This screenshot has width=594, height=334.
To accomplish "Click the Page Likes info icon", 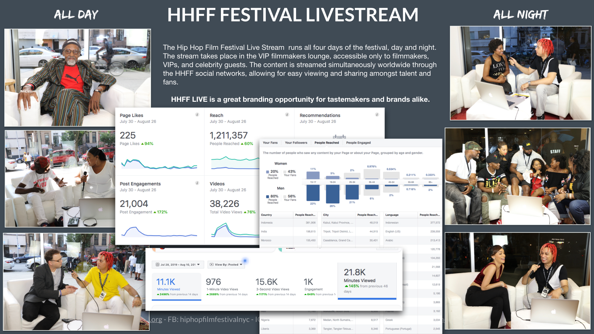I will click(197, 115).
